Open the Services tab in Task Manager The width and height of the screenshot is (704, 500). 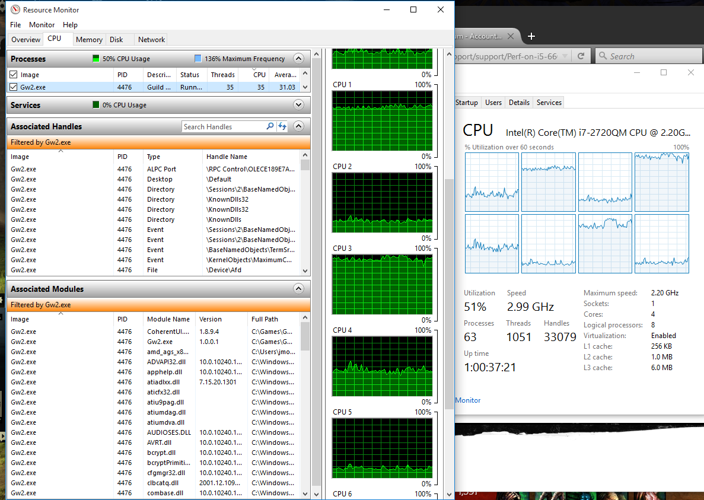pos(549,103)
